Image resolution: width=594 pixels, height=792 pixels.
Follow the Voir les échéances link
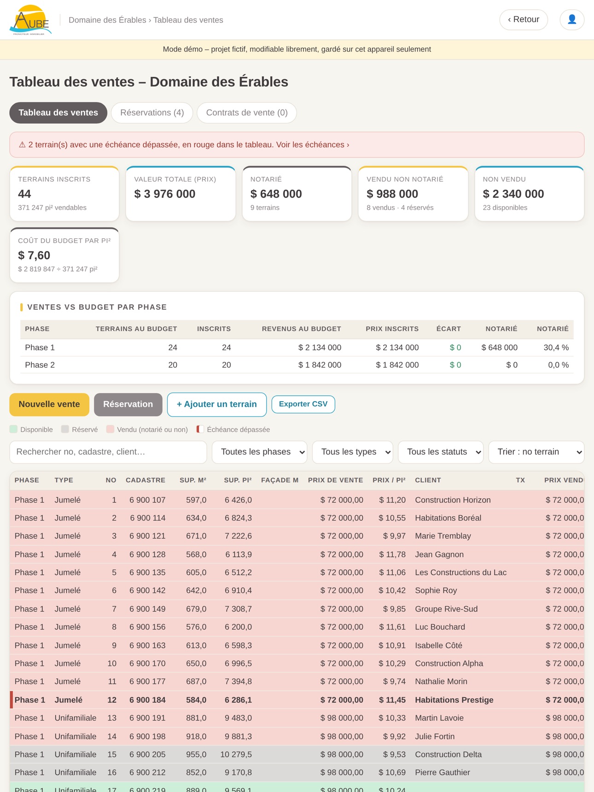(x=313, y=145)
